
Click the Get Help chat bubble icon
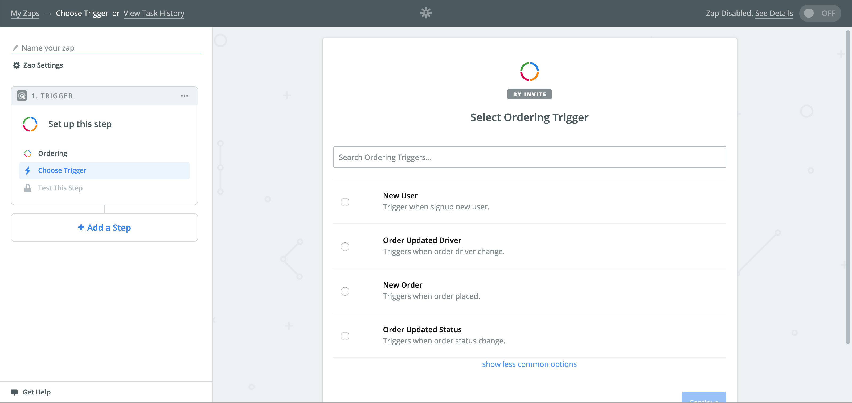(x=14, y=392)
